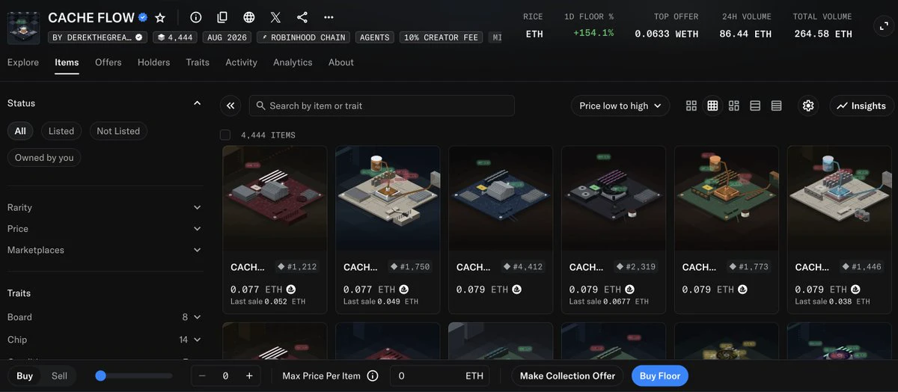Open the Offers tab

(x=109, y=62)
